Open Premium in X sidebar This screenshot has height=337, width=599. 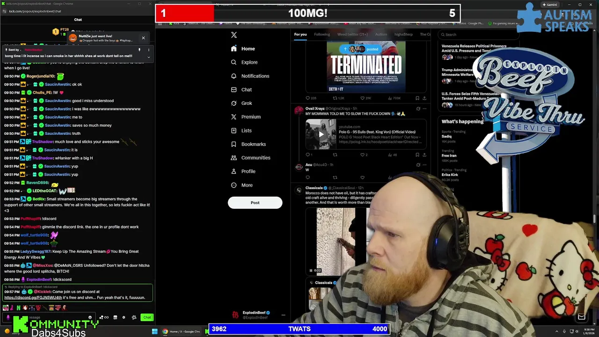[246, 117]
